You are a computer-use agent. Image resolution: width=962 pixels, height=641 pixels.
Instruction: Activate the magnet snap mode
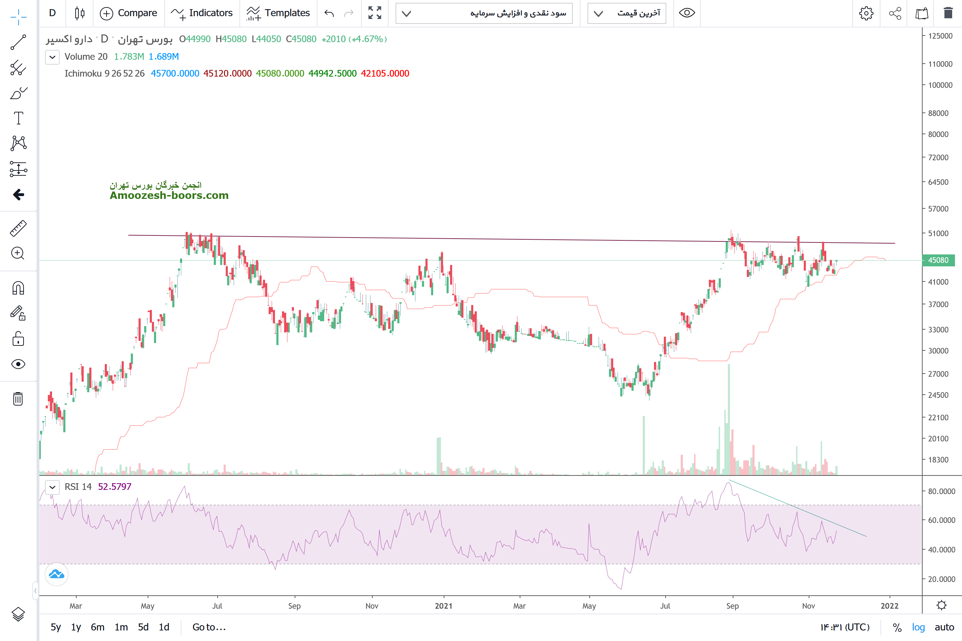coord(18,288)
